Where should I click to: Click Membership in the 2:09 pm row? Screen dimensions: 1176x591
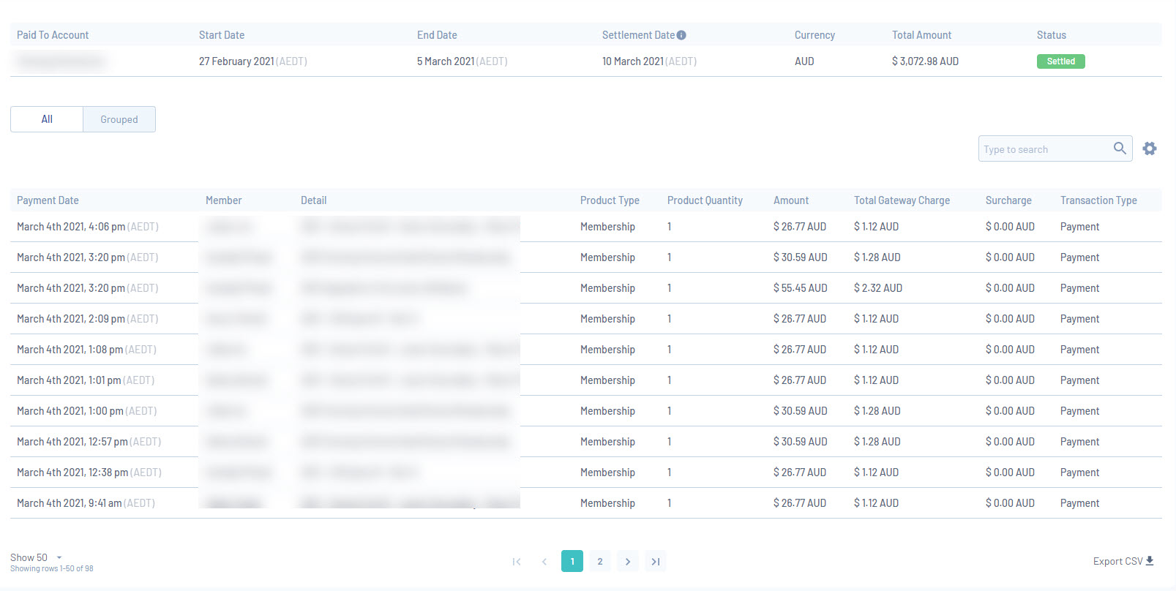coord(607,319)
